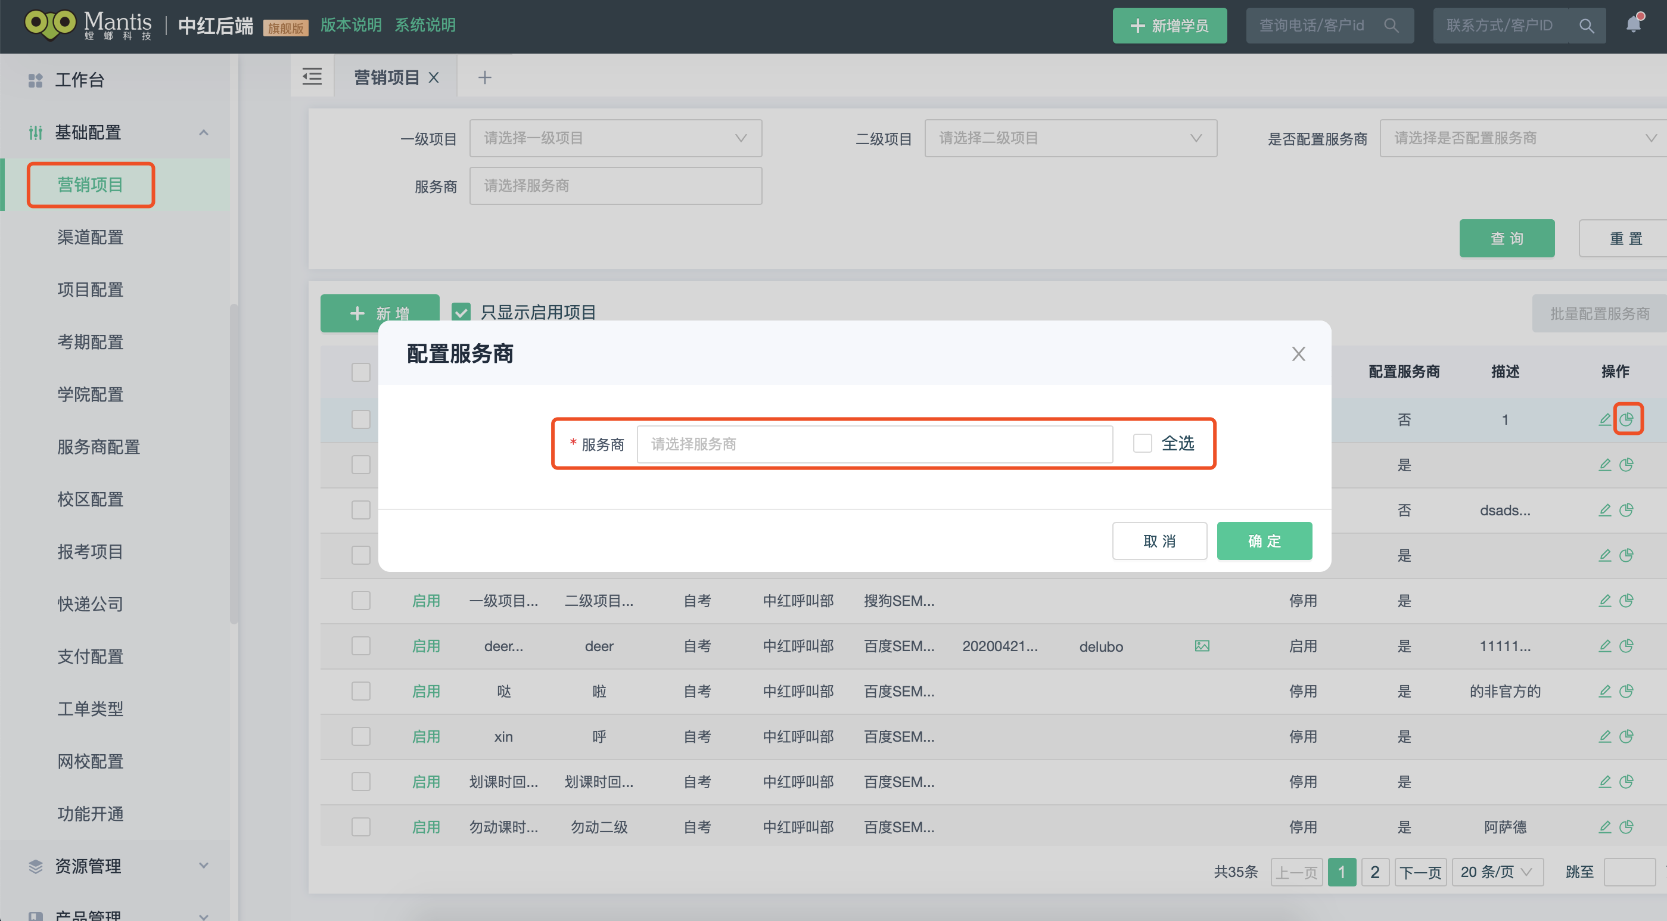This screenshot has width=1667, height=921.
Task: Close the 配置服务商 dialog with X
Action: pos(1298,354)
